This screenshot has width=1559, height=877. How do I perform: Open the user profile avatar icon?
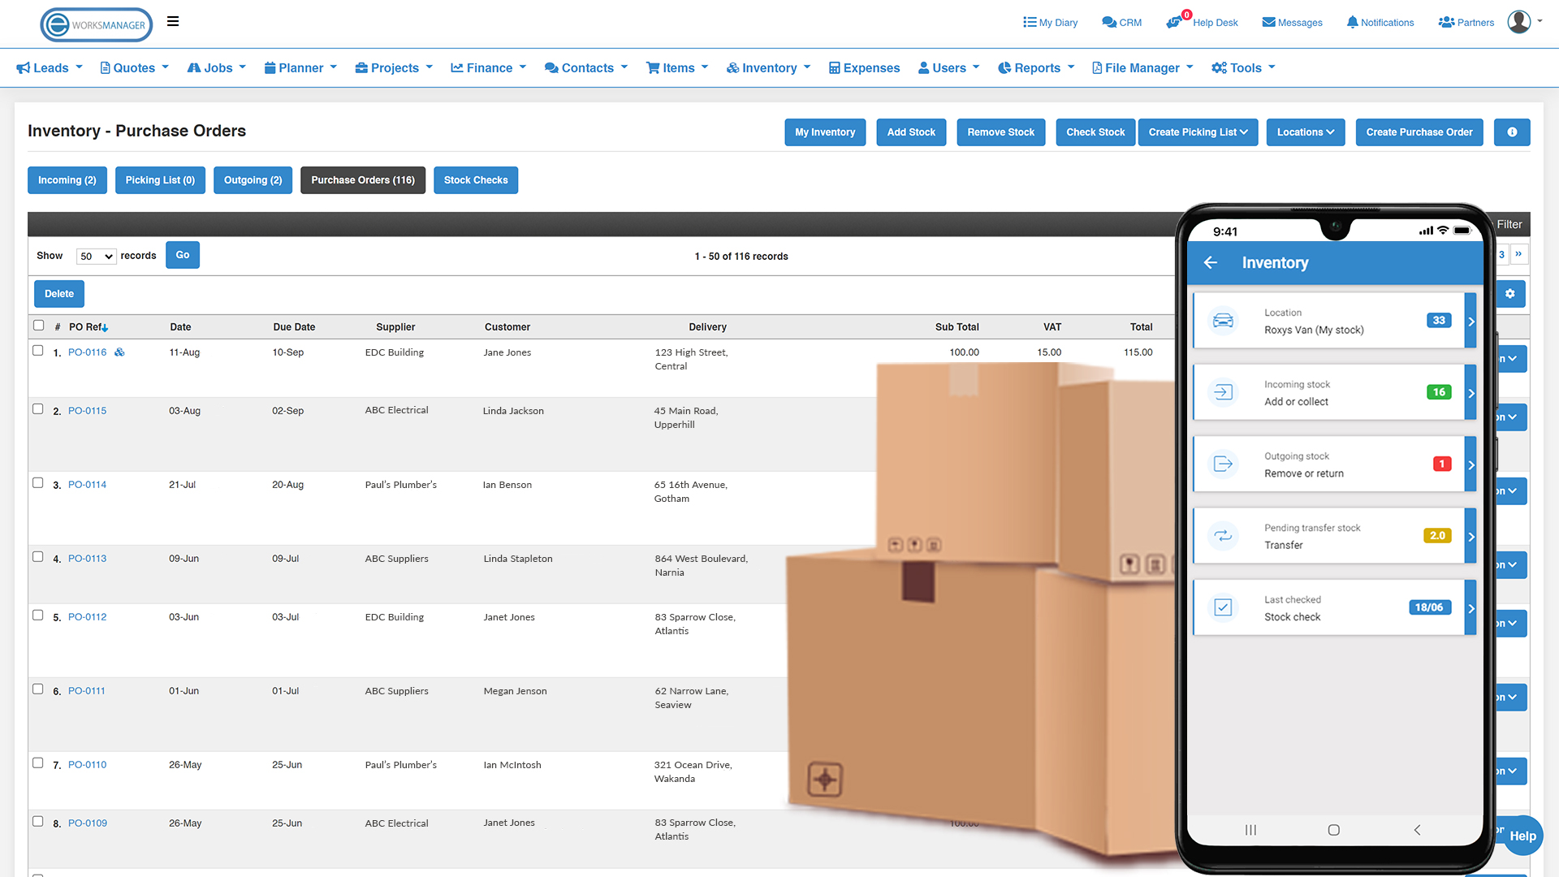(x=1518, y=21)
